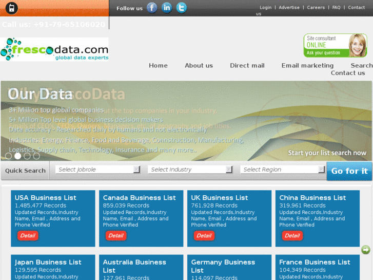Click the France Business List heading
The image size is (373, 280).
(x=315, y=262)
